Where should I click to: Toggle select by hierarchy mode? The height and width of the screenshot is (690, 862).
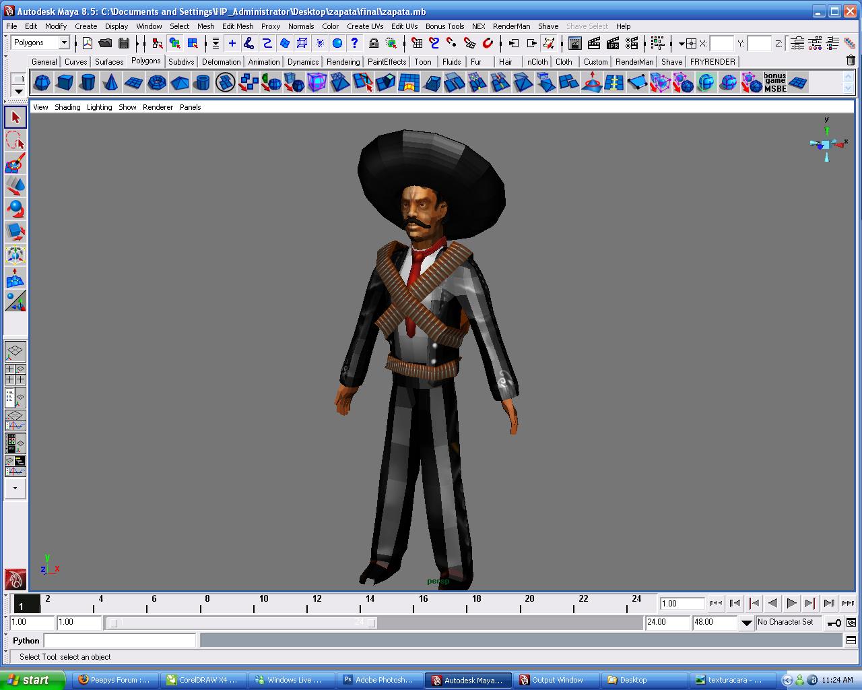pos(157,43)
